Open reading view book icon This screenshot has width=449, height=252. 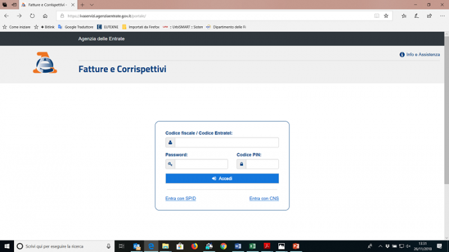tap(377, 16)
